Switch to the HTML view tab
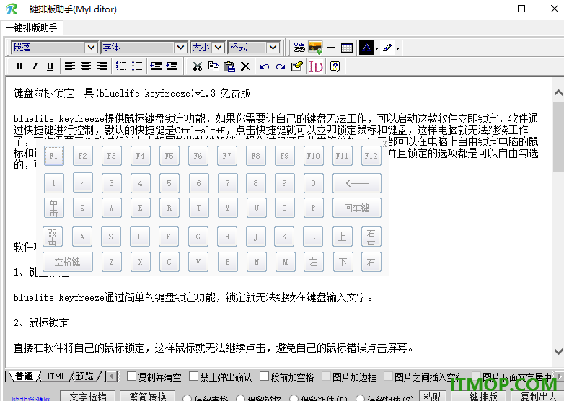The height and width of the screenshot is (401, 564). click(55, 376)
